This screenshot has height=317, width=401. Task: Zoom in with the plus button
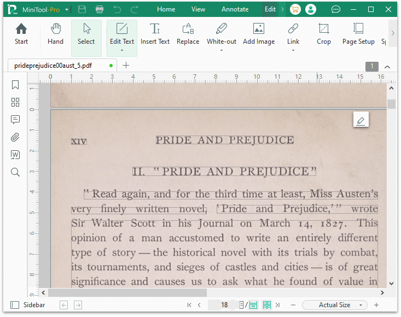376,305
